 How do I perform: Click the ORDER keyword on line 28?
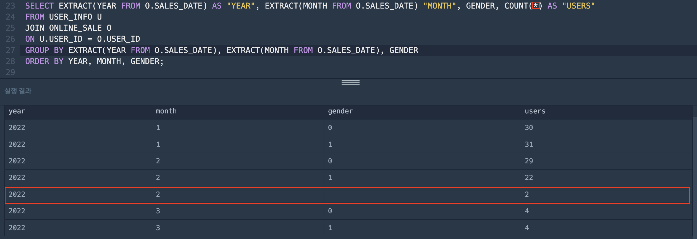tap(37, 61)
